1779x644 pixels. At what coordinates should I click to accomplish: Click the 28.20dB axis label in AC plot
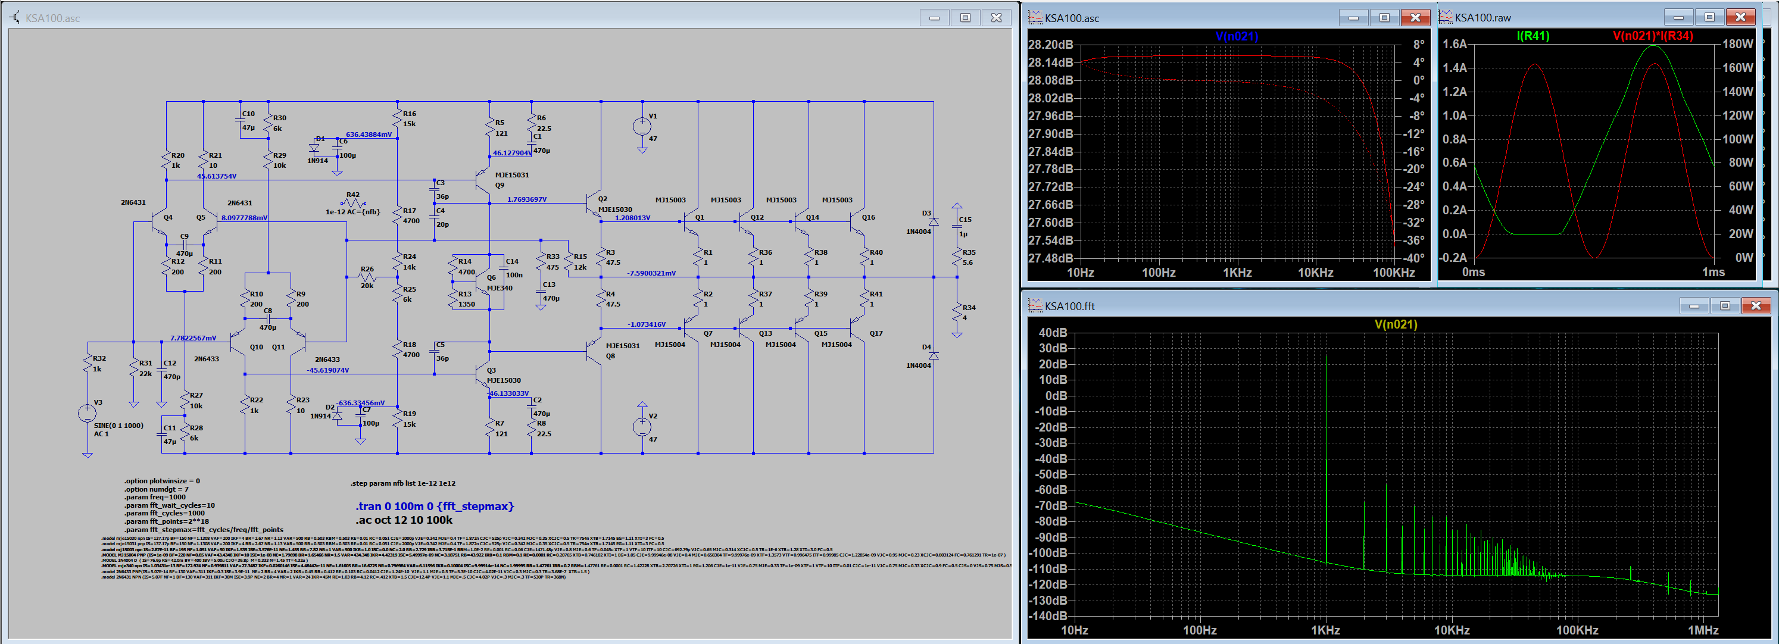pos(1050,44)
